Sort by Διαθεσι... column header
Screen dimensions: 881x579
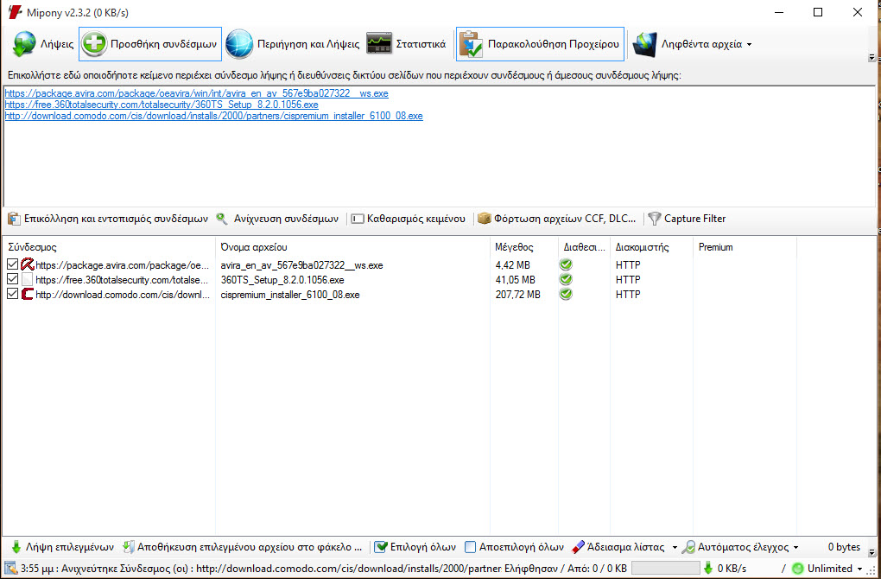[585, 247]
